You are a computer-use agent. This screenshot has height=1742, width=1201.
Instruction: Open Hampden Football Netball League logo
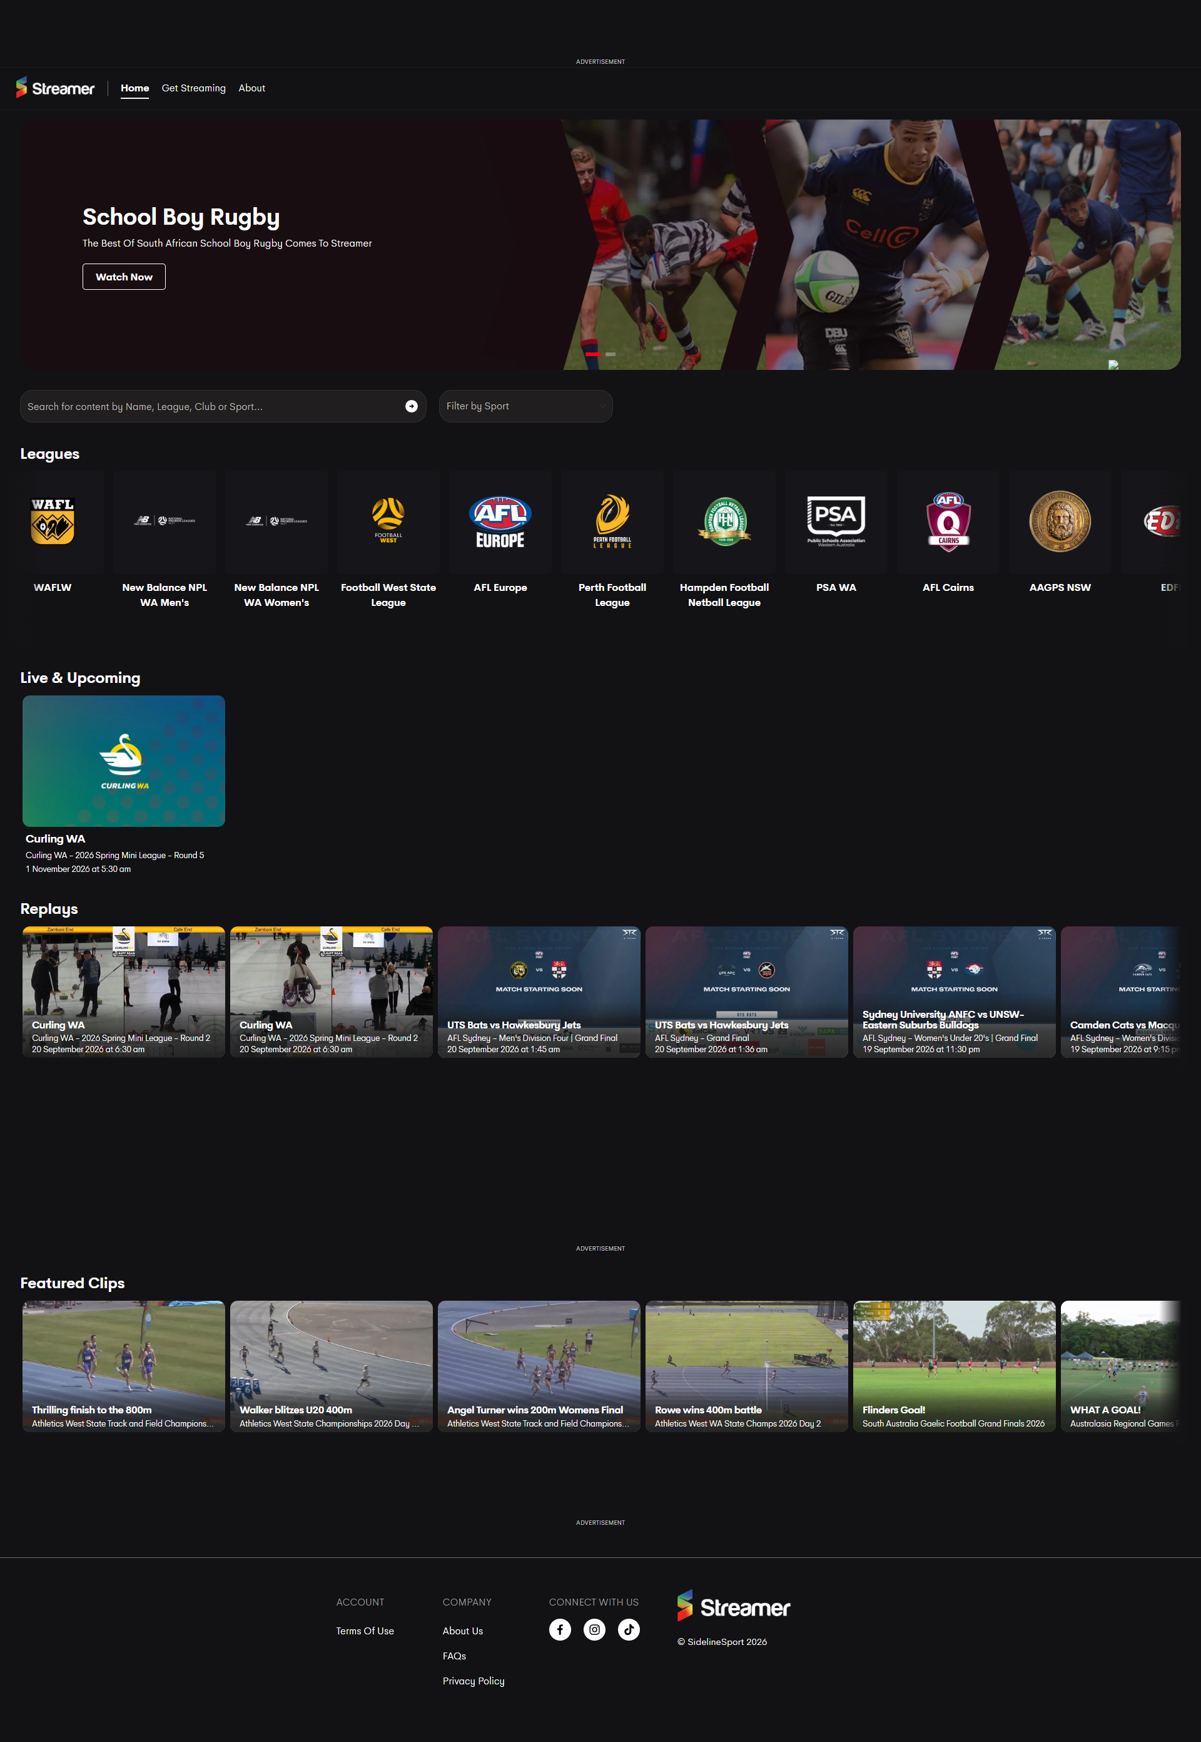pyautogui.click(x=724, y=521)
